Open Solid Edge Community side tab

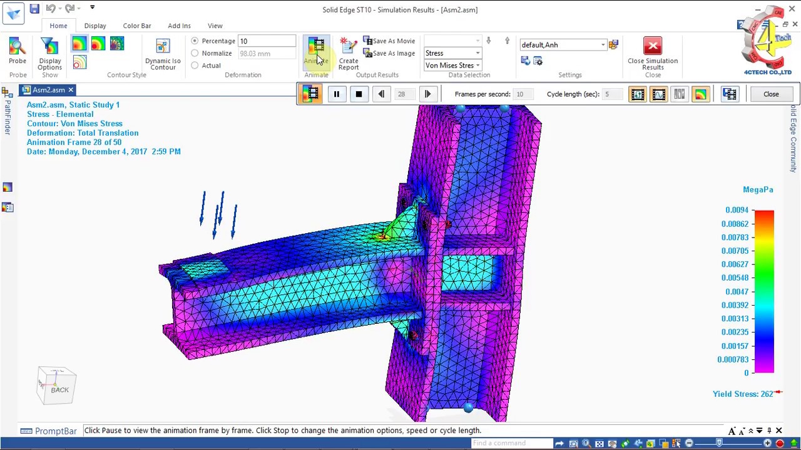(793, 139)
